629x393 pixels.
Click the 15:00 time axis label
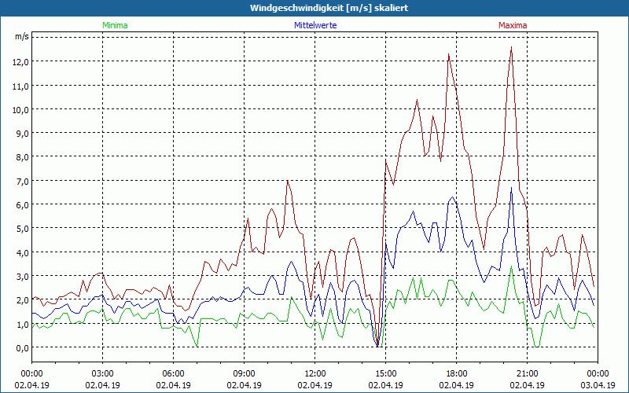(x=385, y=374)
